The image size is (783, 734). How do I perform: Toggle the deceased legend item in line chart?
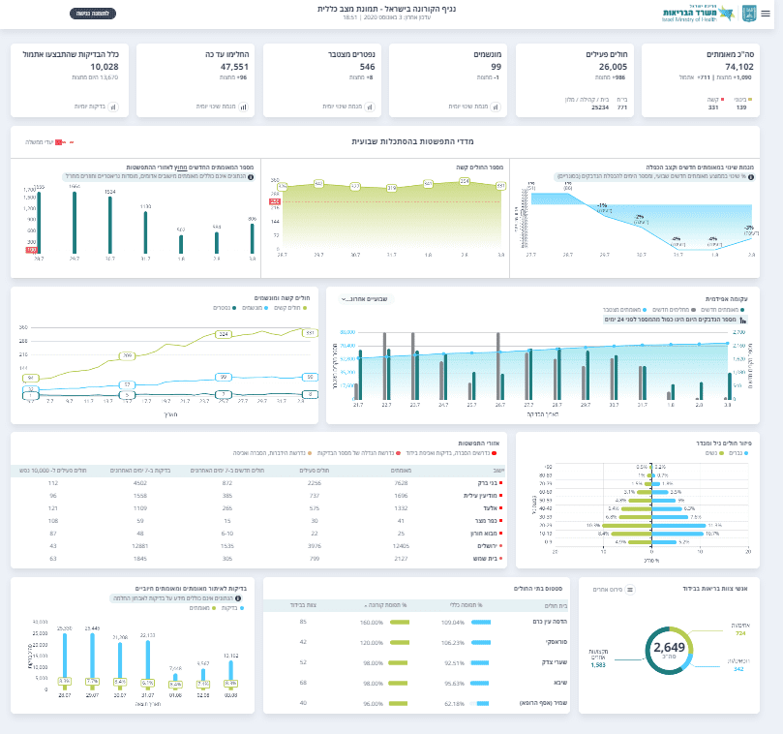[225, 308]
